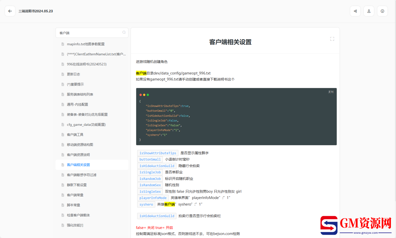Image resolution: width=396 pixels, height=238 pixels.
Task: Click the document icon beside 客户端工具
Action: click(63, 135)
